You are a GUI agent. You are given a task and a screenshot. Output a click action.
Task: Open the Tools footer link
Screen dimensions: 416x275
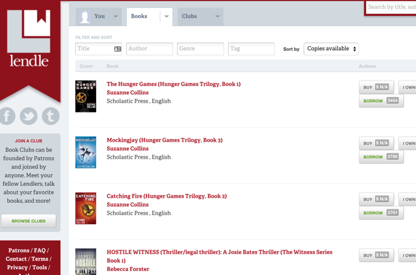pyautogui.click(x=40, y=267)
